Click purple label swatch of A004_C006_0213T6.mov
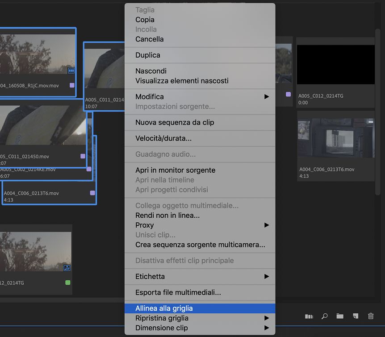385x337 pixels. pyautogui.click(x=92, y=193)
